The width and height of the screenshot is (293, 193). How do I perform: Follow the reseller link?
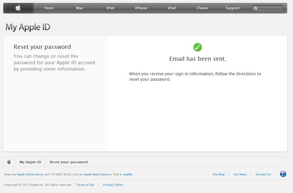click(128, 174)
